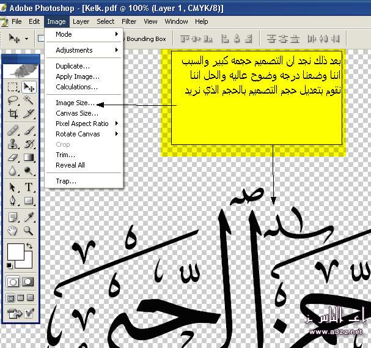Select the Slice tool
This screenshot has width=371, height=348.
pos(29,114)
